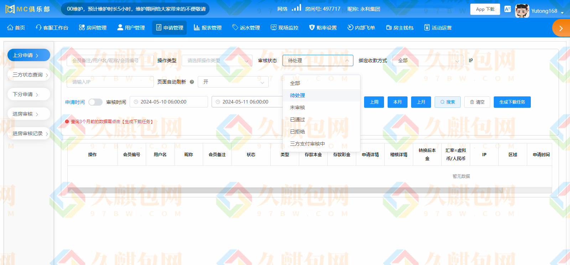Choose 未审核 in the status dropdown list
570x265 pixels.
tap(321, 107)
